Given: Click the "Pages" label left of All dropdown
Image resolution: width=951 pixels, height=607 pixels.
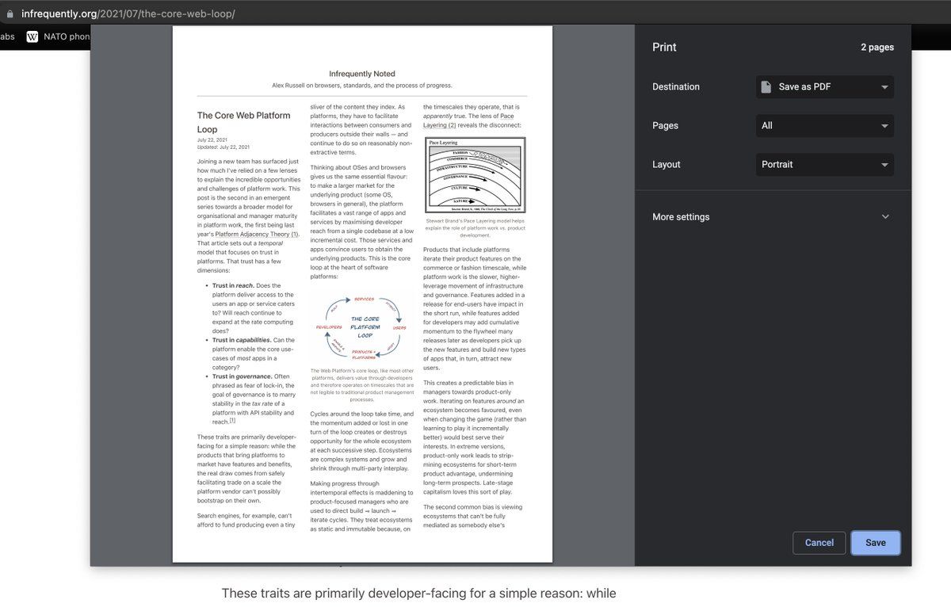Looking at the screenshot, I should tap(665, 126).
